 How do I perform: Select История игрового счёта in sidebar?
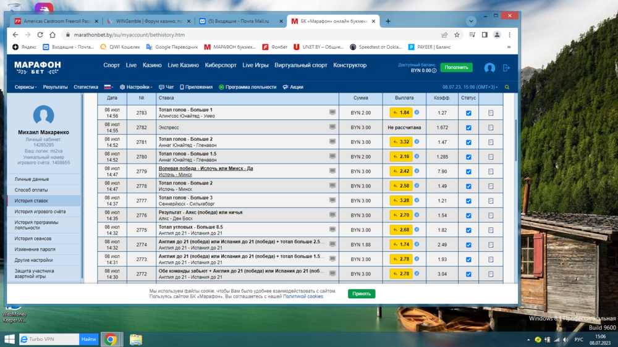40,212
